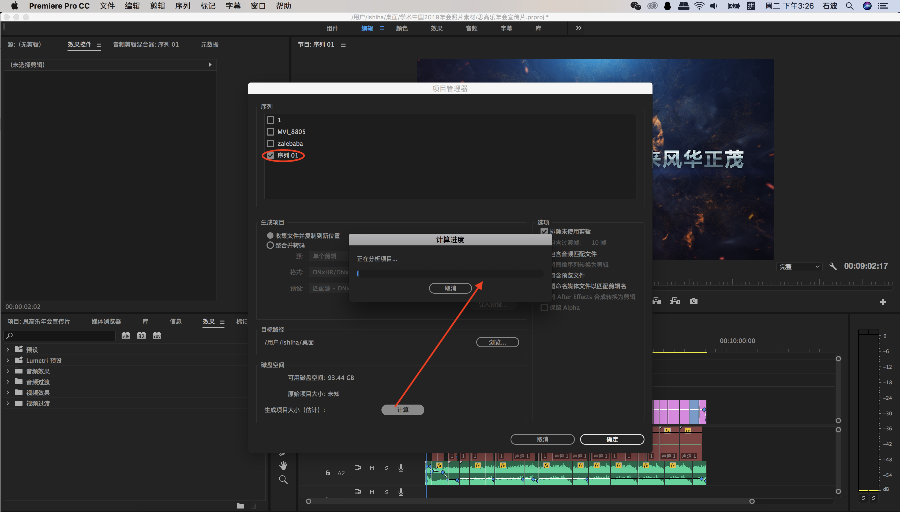Viewport: 900px width, 512px height.
Task: Select the 整合并转码 radio option
Action: coord(270,245)
